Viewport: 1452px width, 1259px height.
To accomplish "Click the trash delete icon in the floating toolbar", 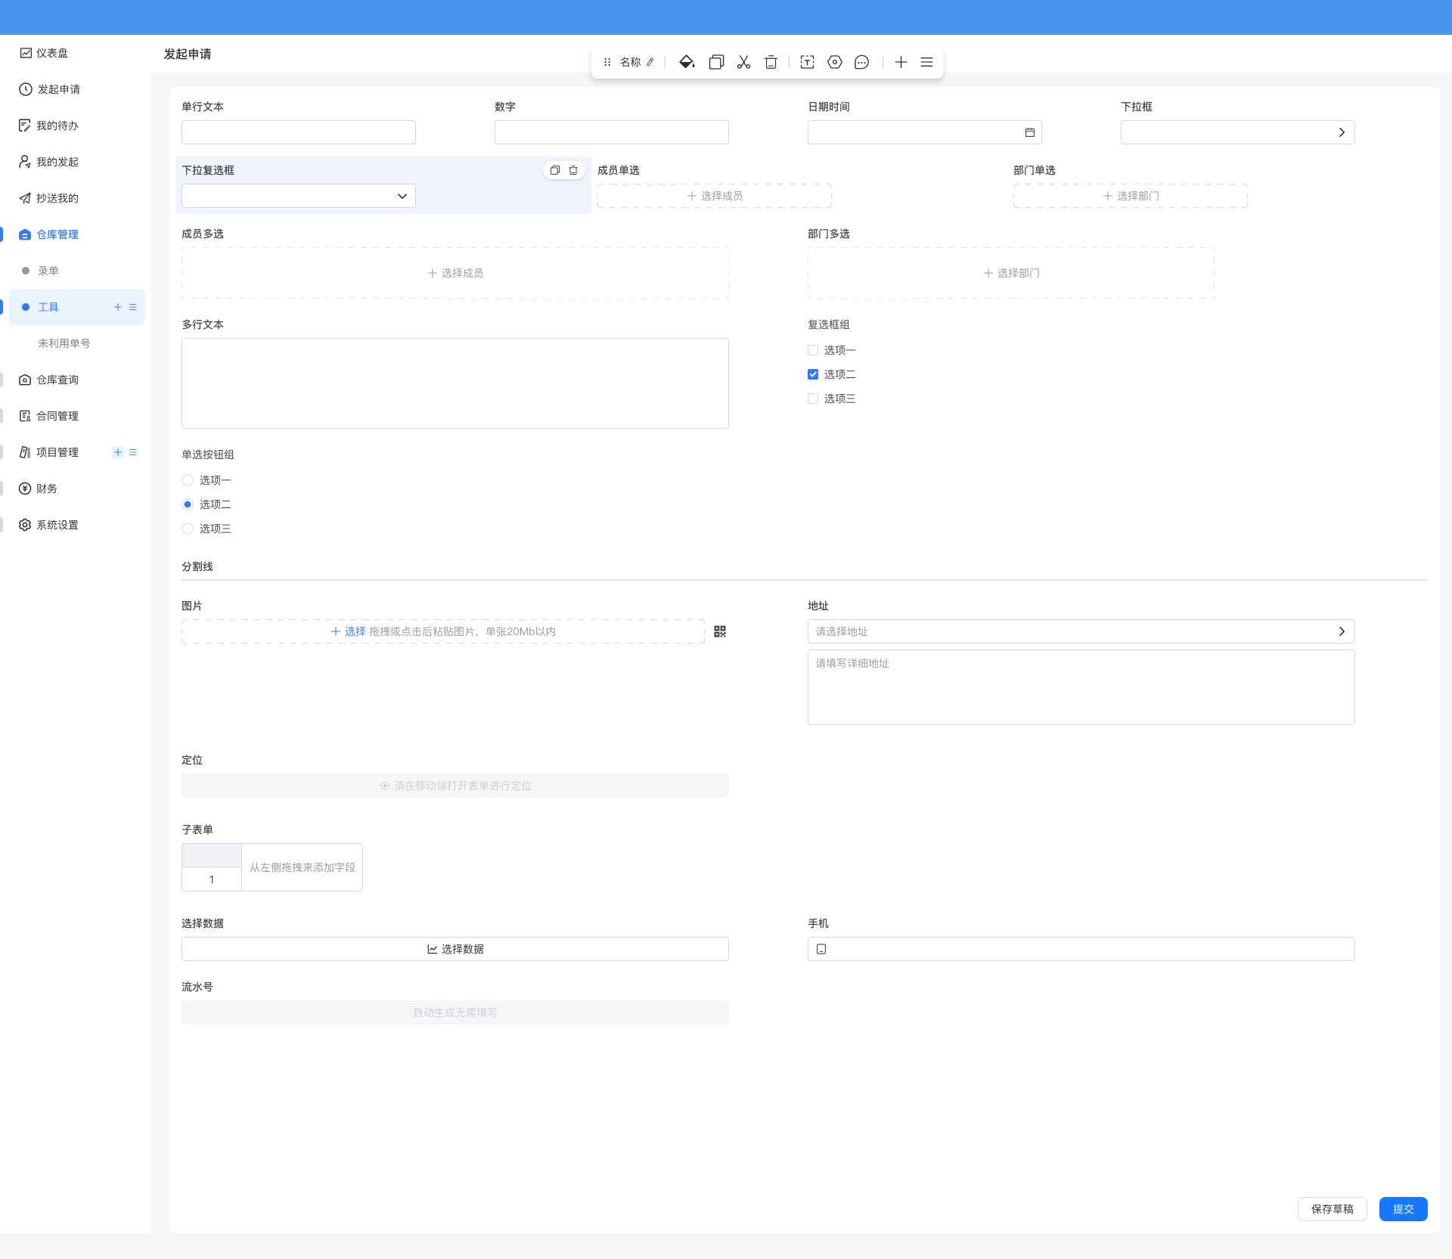I will point(771,62).
